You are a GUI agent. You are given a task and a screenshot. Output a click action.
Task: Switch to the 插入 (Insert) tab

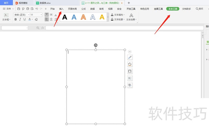click(x=61, y=9)
